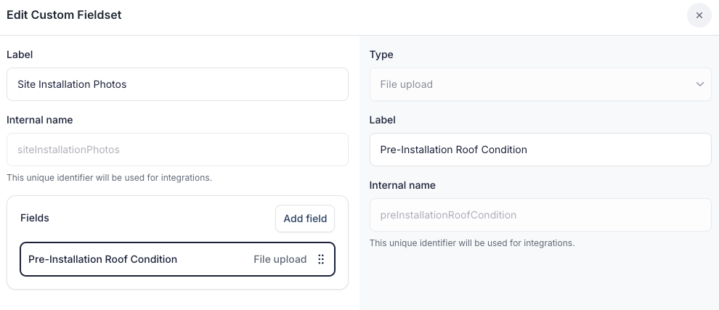The width and height of the screenshot is (719, 310).
Task: Focus the right panel's Pre-Installation Roof Condition input
Action: pos(540,150)
